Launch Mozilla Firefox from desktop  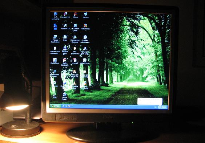[x=85, y=26]
